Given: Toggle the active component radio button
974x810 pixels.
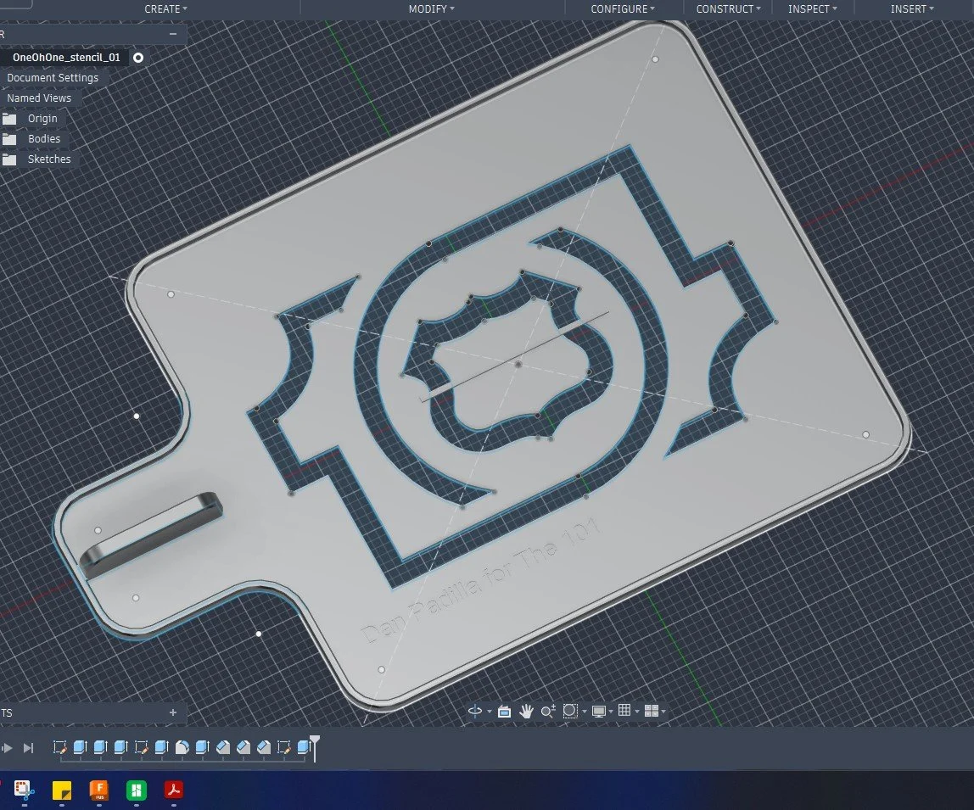Looking at the screenshot, I should point(138,58).
